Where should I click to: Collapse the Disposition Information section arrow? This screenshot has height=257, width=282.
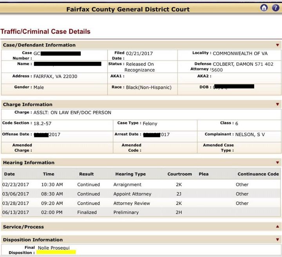coord(278,239)
